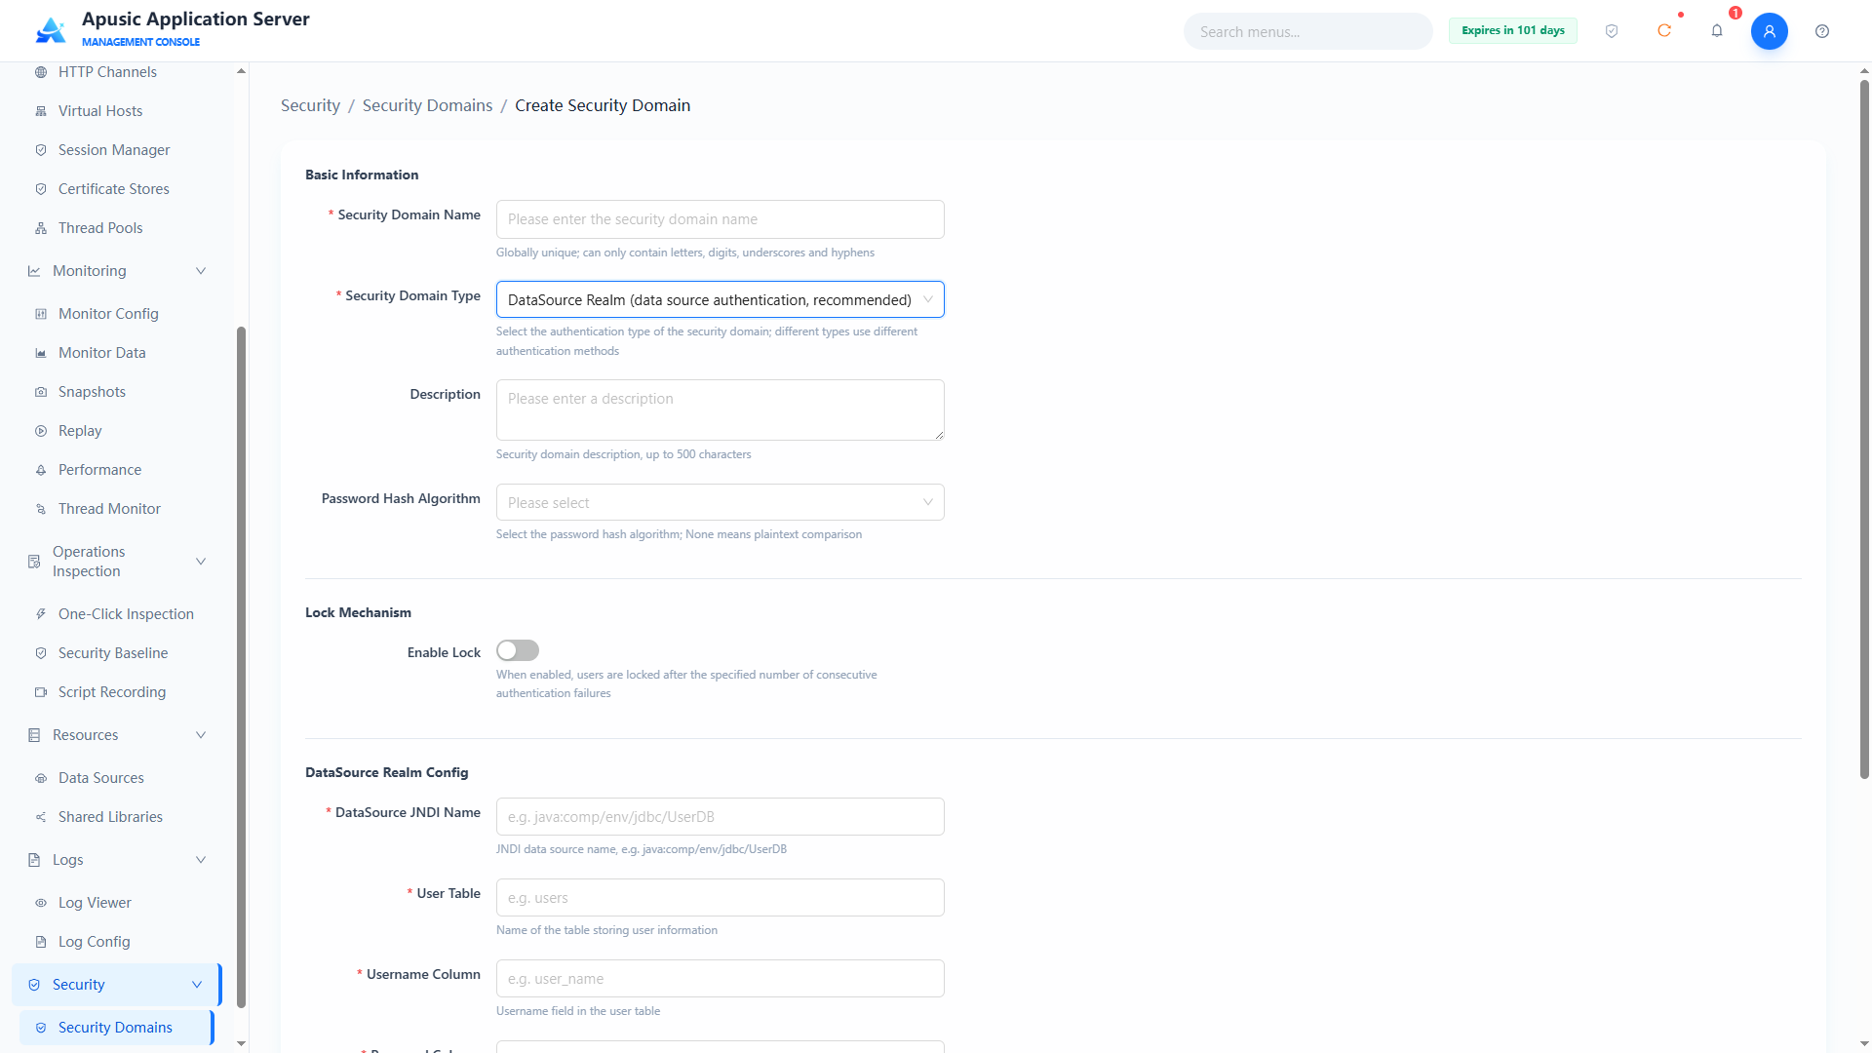Open Session Manager menu item
1872x1053 pixels.
114,150
